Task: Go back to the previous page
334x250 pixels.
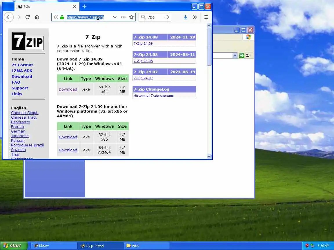Action: (8, 17)
